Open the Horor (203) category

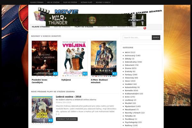click(130, 81)
